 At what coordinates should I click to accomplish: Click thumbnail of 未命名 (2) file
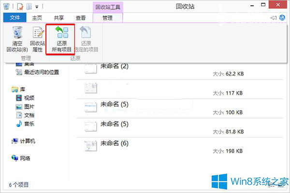[x=91, y=68]
